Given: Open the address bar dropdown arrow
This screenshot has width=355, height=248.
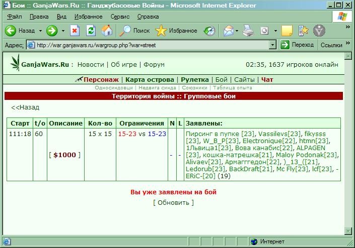Looking at the screenshot, I should click(272, 45).
